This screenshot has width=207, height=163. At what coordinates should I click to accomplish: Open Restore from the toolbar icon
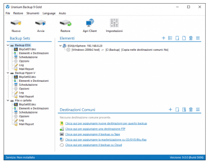coord(65,23)
